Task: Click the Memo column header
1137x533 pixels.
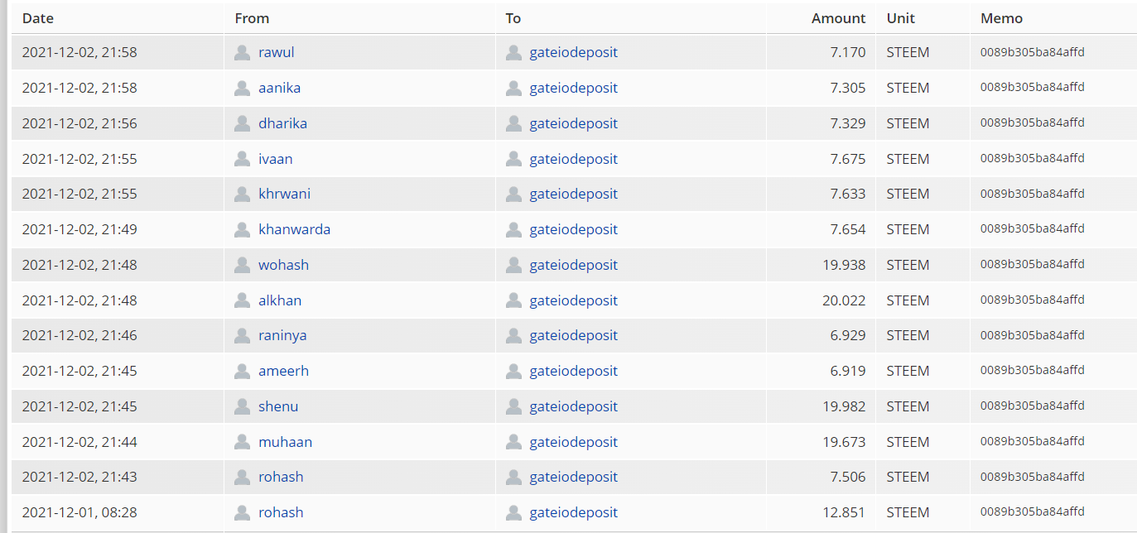Action: tap(1001, 18)
